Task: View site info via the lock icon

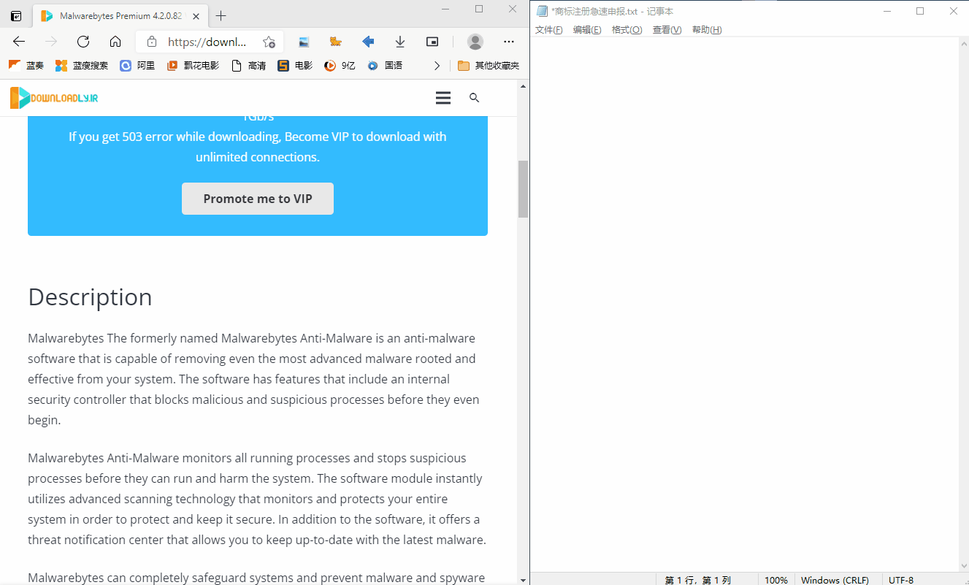Action: click(x=152, y=42)
